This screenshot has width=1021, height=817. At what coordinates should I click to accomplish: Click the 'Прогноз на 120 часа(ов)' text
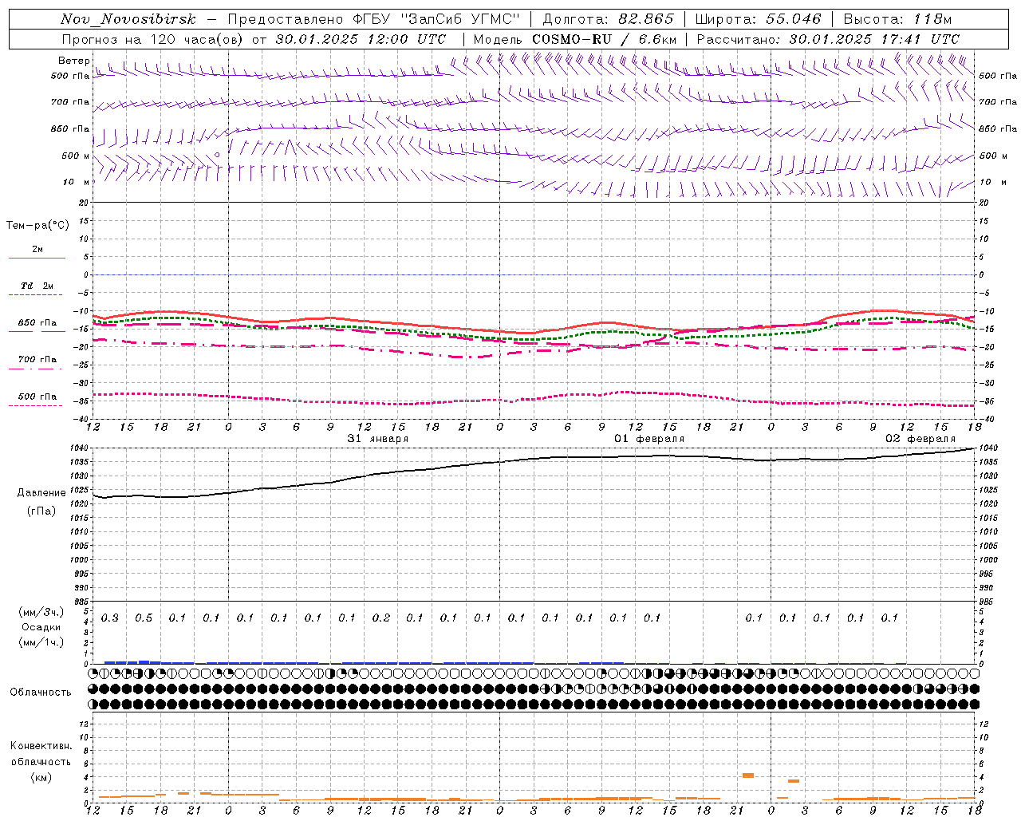click(153, 39)
